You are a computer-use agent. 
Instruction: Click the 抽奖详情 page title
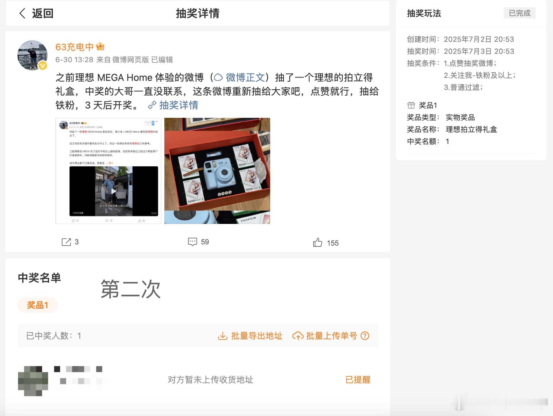pos(197,13)
